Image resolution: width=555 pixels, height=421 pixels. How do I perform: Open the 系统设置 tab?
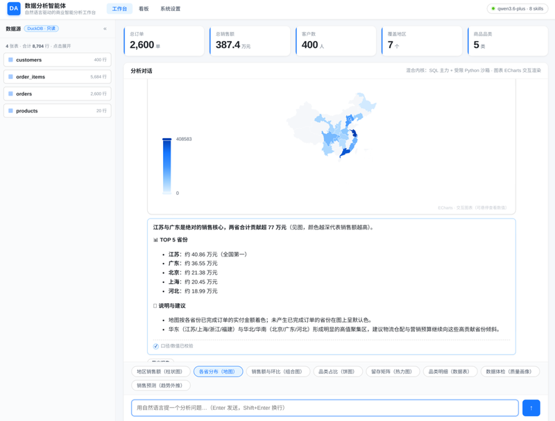pyautogui.click(x=170, y=8)
